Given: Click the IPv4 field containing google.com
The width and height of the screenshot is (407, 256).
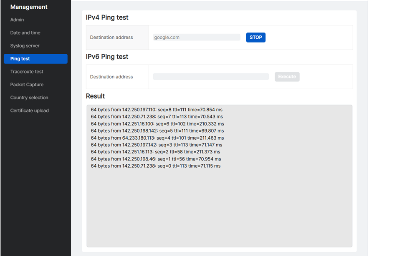Looking at the screenshot, I should click(x=196, y=38).
